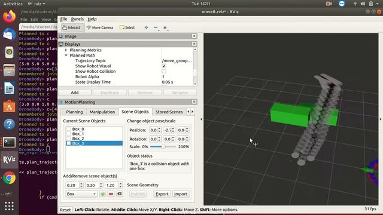Click the blue add-tool plus icon
Viewport: 383px width, 215px height.
tap(146, 27)
